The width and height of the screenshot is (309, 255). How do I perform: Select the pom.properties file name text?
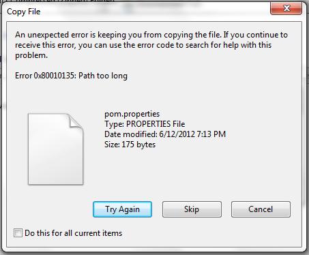coord(132,114)
